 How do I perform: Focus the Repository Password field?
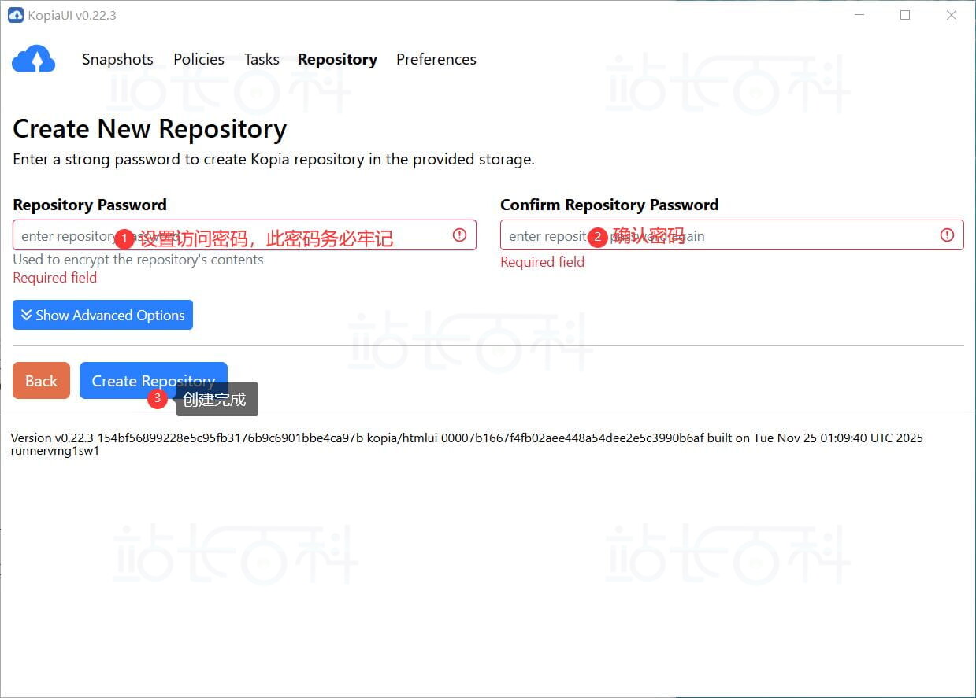pyautogui.click(x=244, y=235)
